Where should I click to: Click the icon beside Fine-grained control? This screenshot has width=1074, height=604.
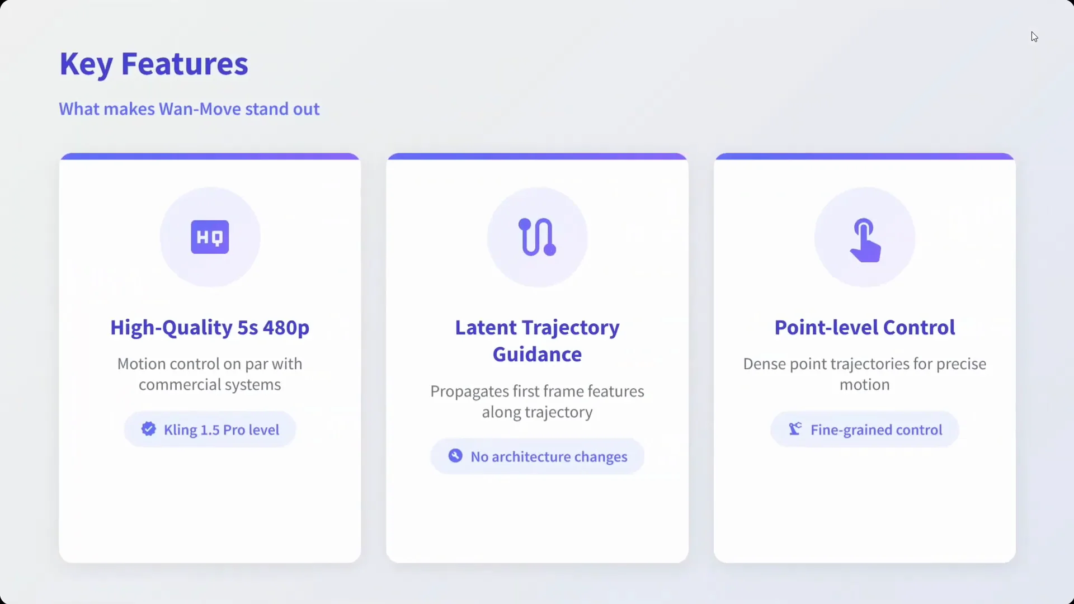coord(795,429)
